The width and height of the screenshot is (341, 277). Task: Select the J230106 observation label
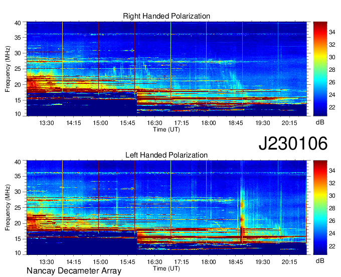(x=293, y=143)
